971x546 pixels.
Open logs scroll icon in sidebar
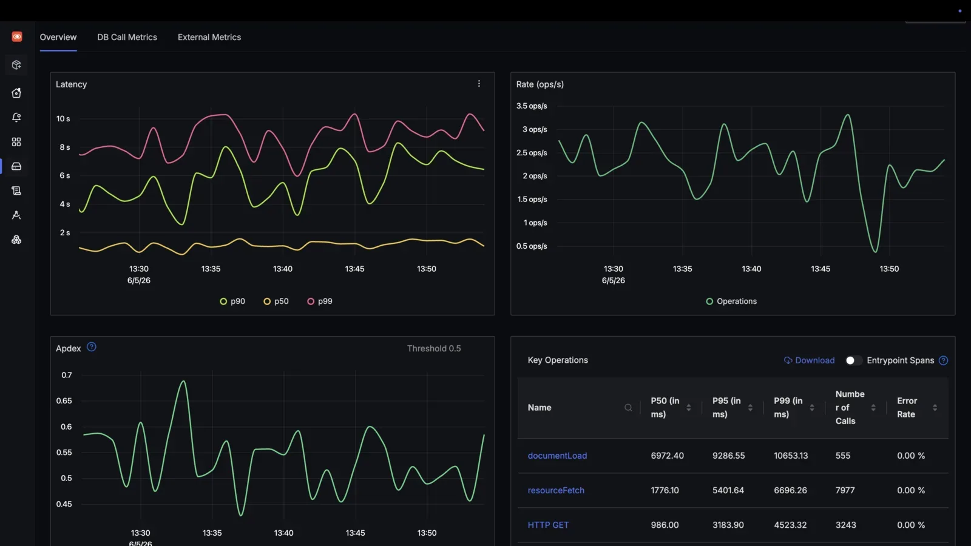click(x=16, y=190)
